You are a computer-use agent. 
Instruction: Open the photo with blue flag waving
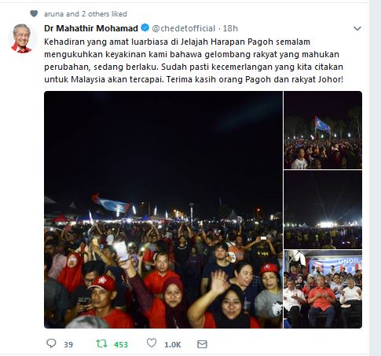tap(323, 130)
